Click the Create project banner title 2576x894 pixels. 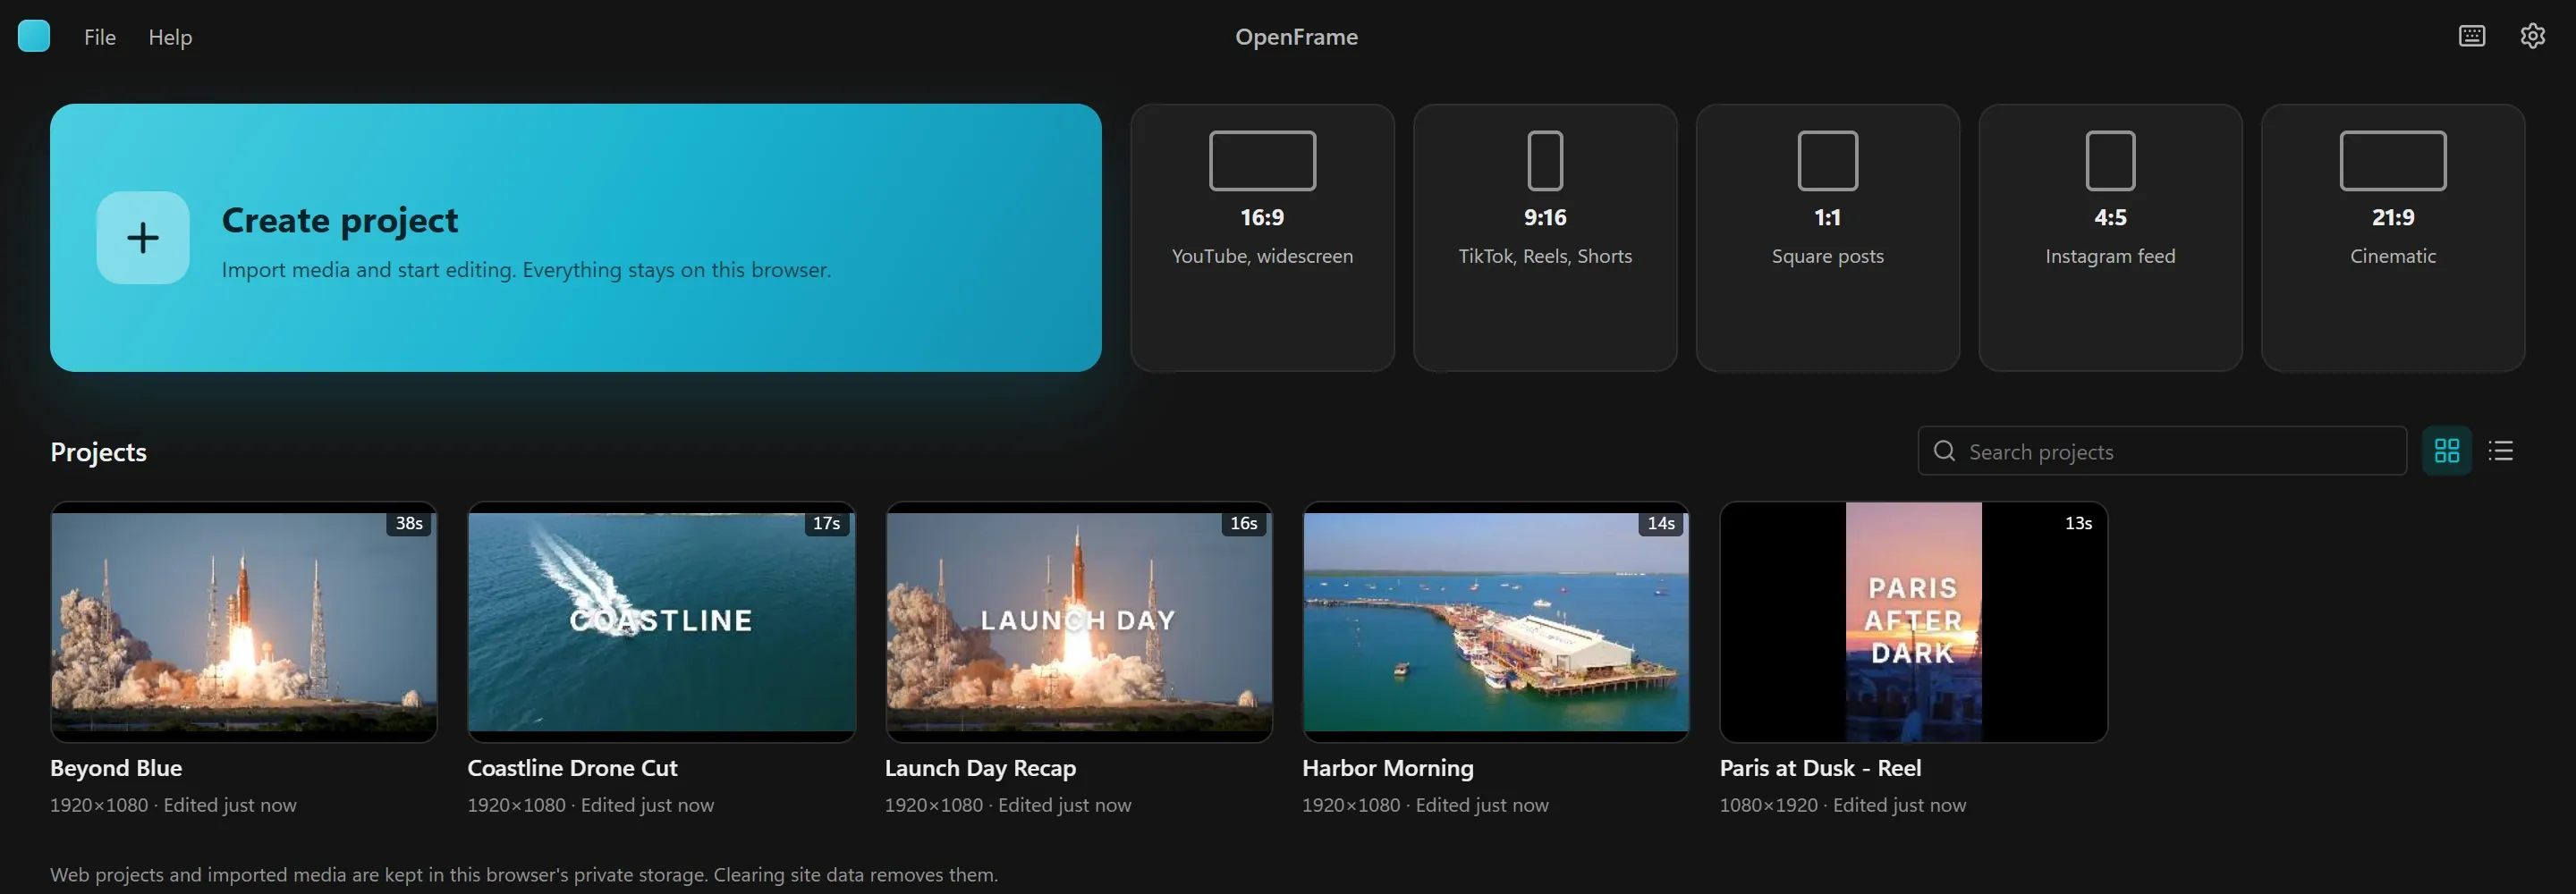click(x=340, y=220)
